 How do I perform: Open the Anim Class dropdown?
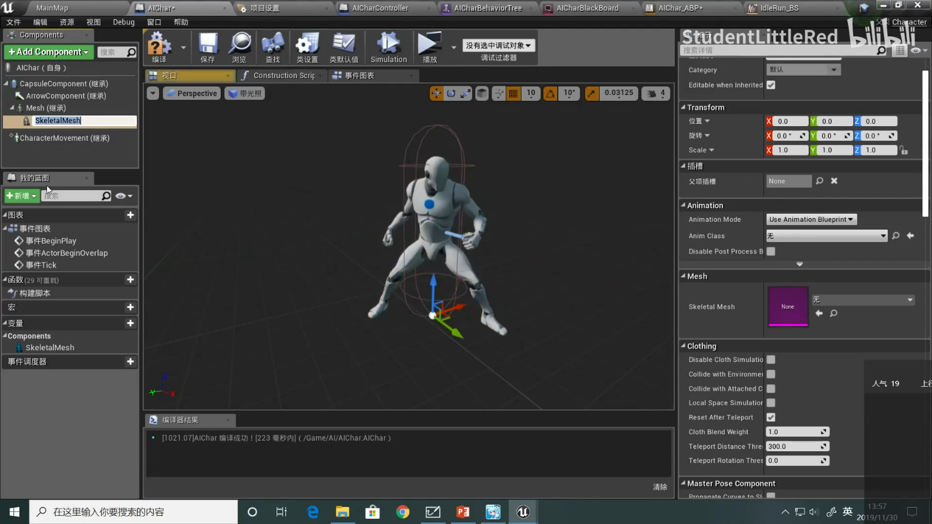click(826, 236)
